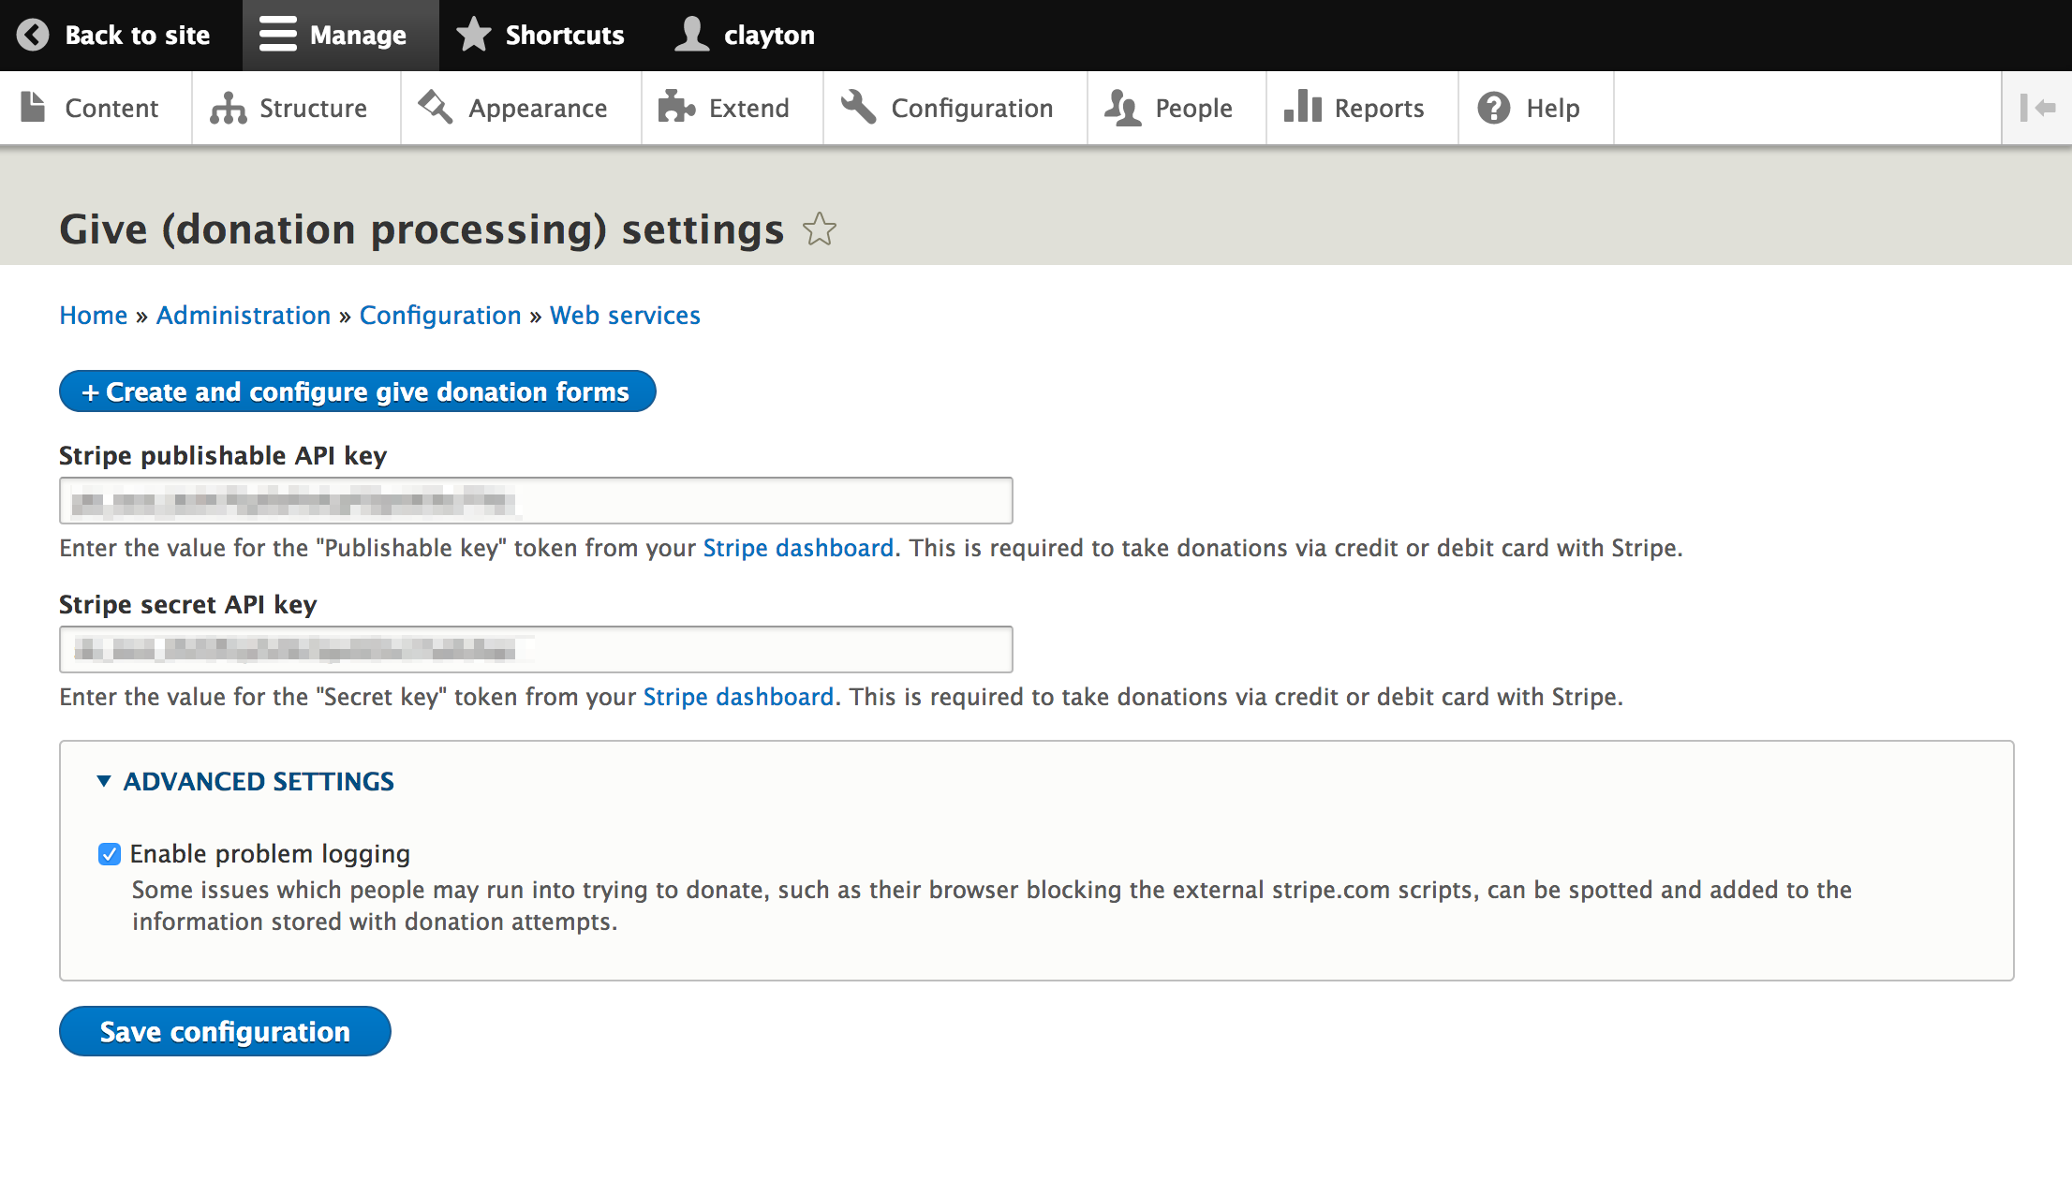Open the People menu label
Image resolution: width=2072 pixels, height=1195 pixels.
[x=1193, y=109]
